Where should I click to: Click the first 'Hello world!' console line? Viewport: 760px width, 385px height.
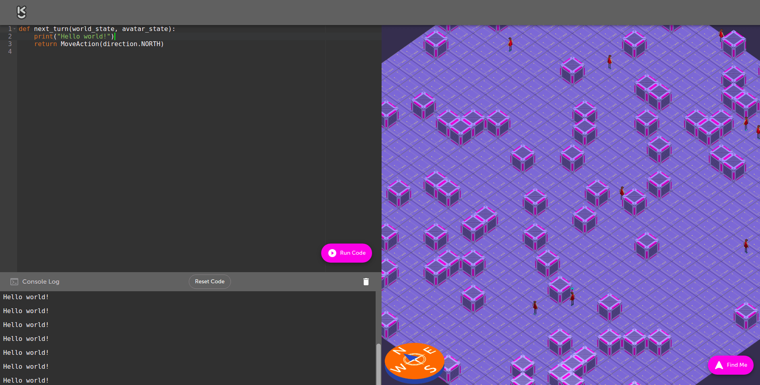26,297
